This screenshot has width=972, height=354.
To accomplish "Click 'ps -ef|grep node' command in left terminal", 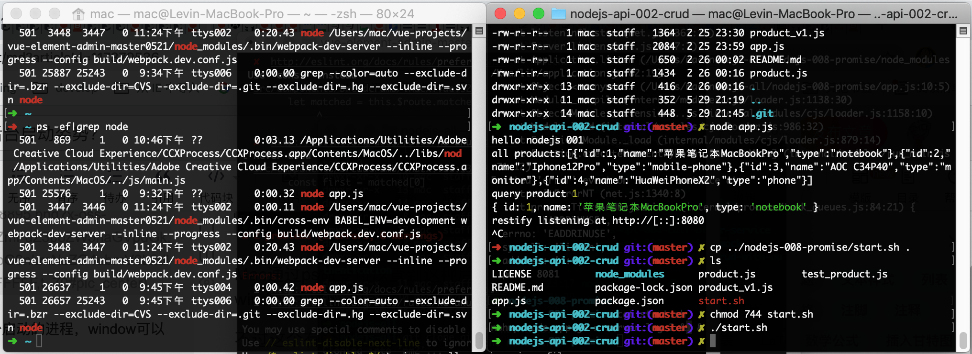I will tap(82, 127).
